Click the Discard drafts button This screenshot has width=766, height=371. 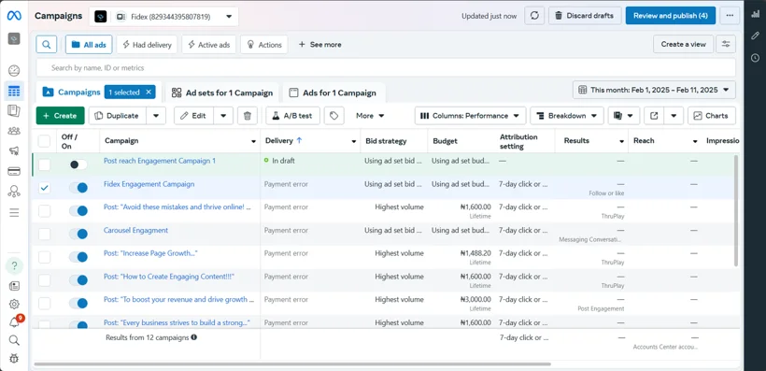pyautogui.click(x=585, y=16)
